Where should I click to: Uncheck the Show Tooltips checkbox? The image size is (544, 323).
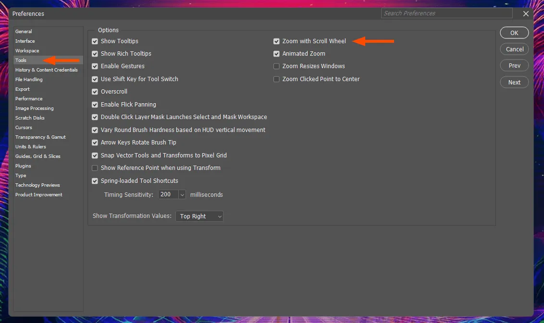[x=95, y=41]
